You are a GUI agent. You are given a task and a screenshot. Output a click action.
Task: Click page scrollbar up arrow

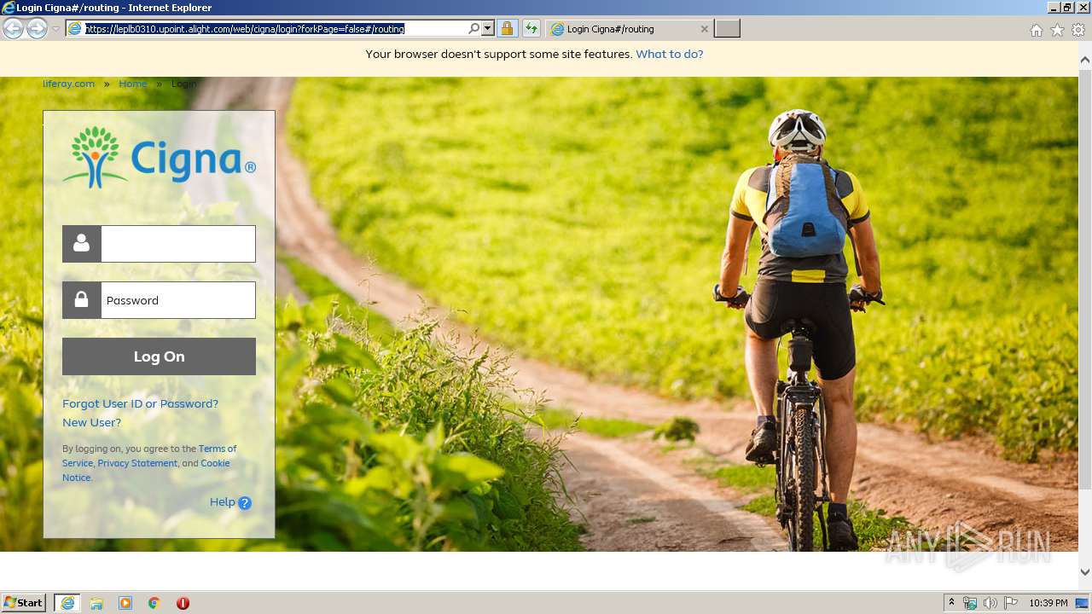[x=1085, y=60]
